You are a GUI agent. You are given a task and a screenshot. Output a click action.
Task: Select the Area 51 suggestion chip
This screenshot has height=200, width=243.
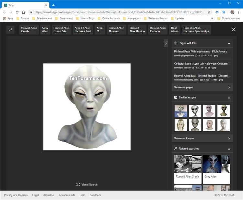pos(100,29)
